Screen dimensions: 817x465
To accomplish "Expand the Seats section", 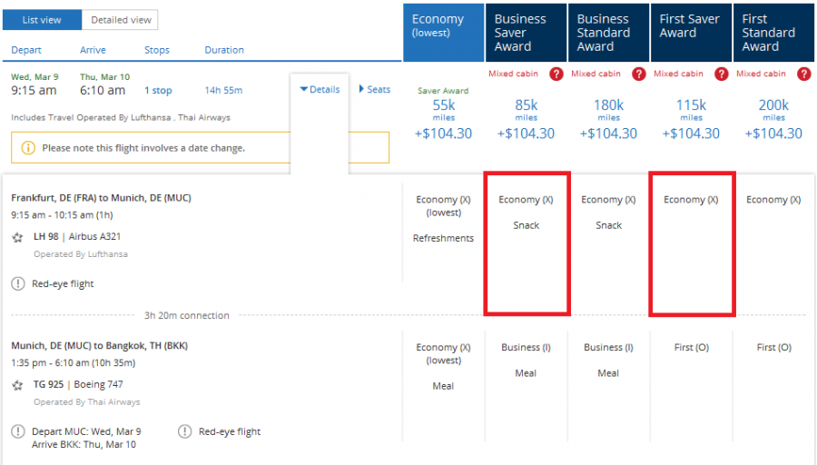I will point(375,90).
